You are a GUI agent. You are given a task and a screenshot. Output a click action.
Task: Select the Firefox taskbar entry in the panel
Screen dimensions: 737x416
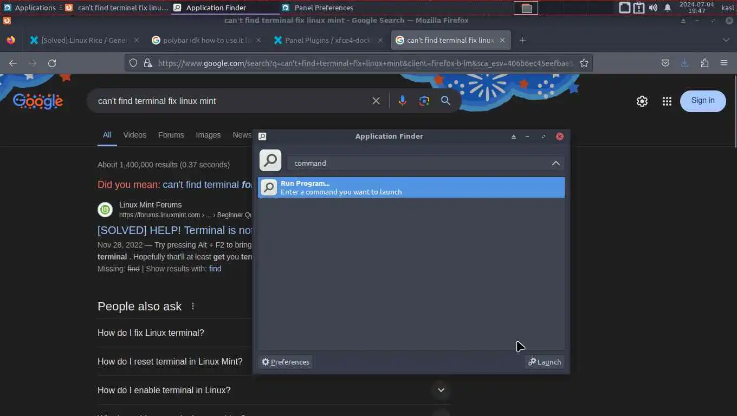click(x=117, y=8)
